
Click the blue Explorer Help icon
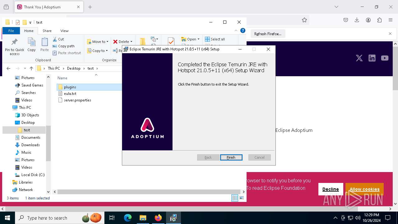click(243, 30)
